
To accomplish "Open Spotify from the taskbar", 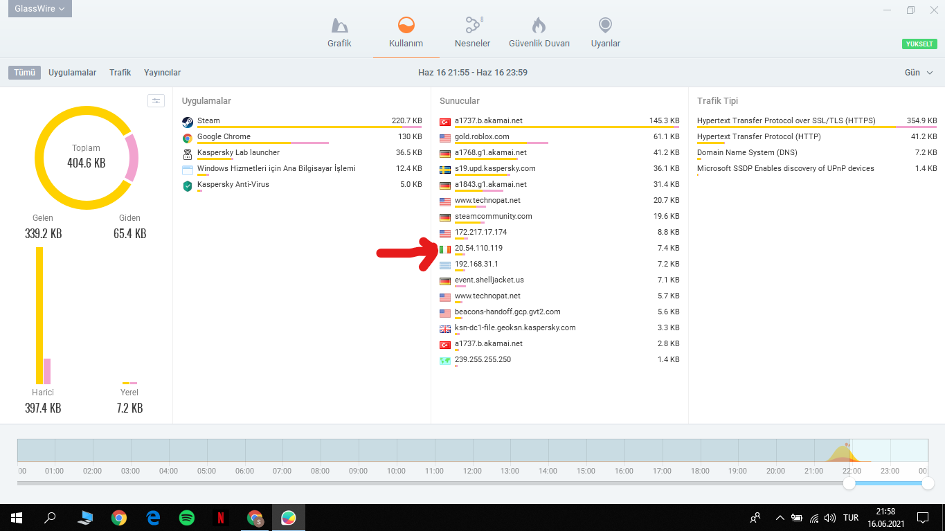I will point(187,517).
